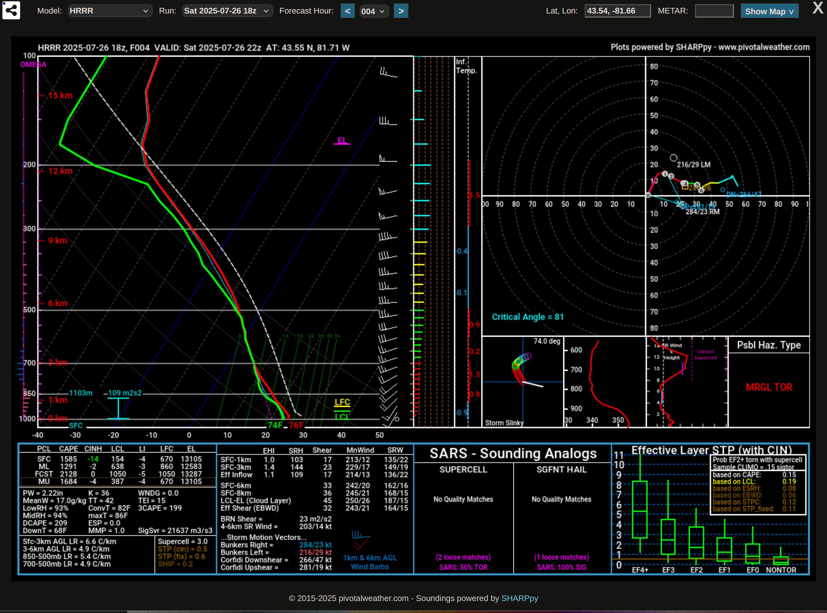
Task: Click the Show Map button
Action: [x=769, y=11]
